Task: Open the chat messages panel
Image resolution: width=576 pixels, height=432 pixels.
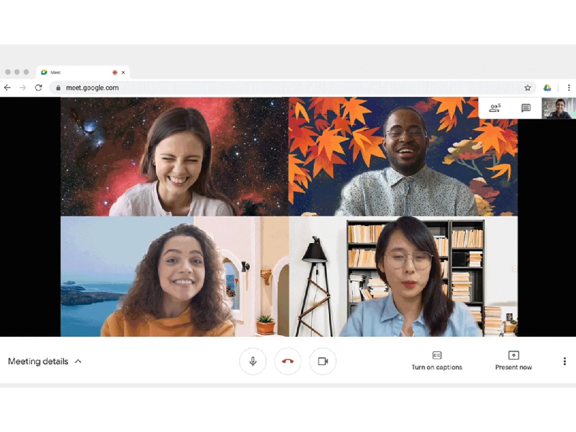Action: [x=526, y=108]
